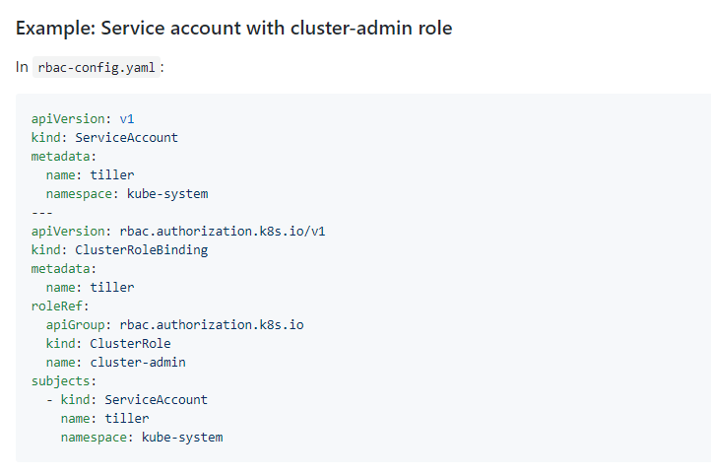The width and height of the screenshot is (711, 476).
Task: Click 'name: tiller' under the ClusterRoleBinding metadata
Action: point(90,287)
